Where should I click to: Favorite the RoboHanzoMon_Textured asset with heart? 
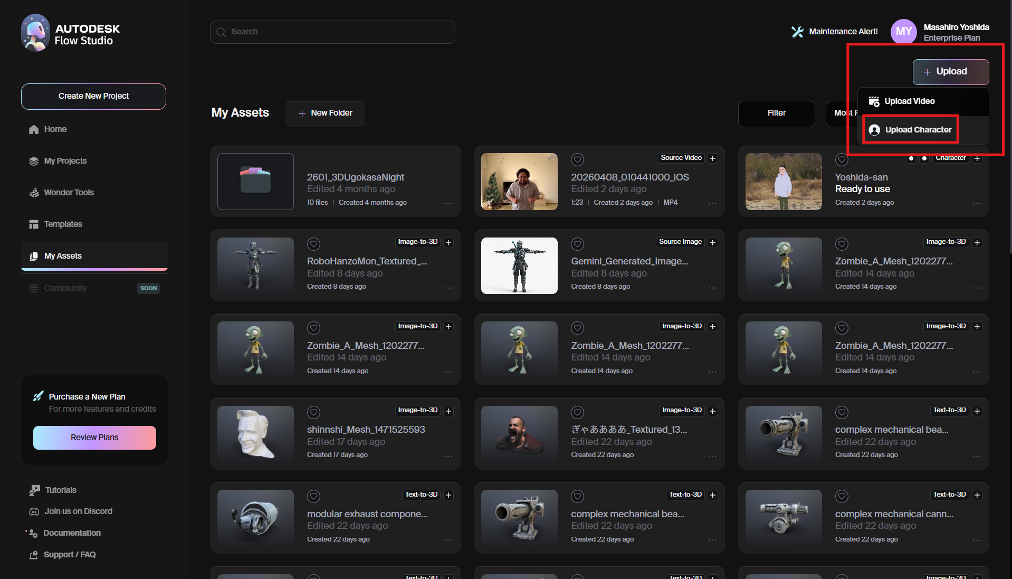coord(314,244)
